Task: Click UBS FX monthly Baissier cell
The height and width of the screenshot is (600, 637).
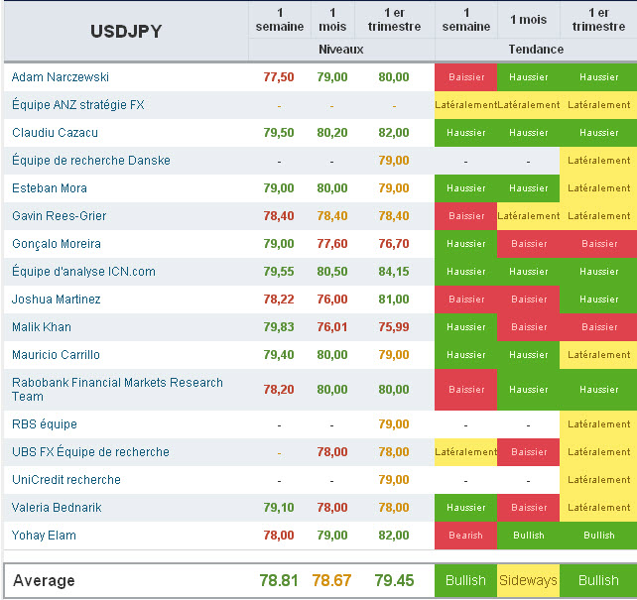Action: pos(528,452)
